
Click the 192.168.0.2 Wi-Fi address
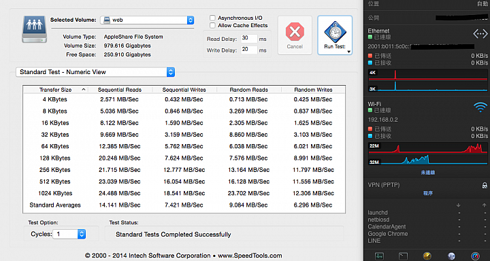(x=382, y=120)
